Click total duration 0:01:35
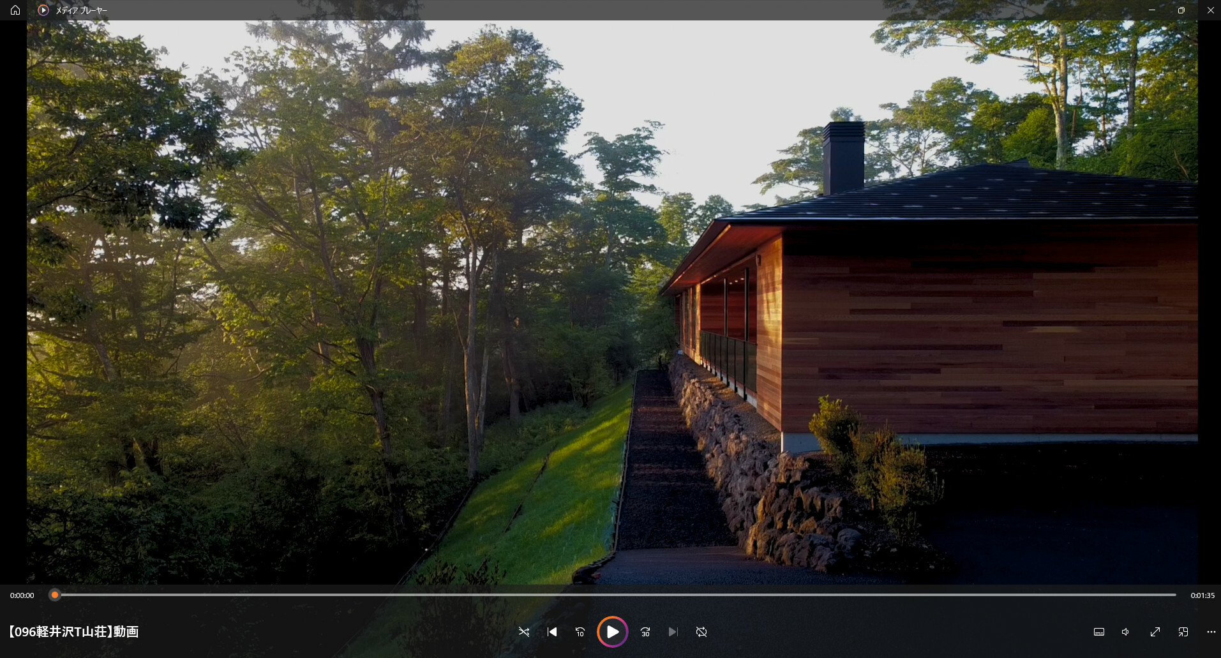 (x=1202, y=595)
